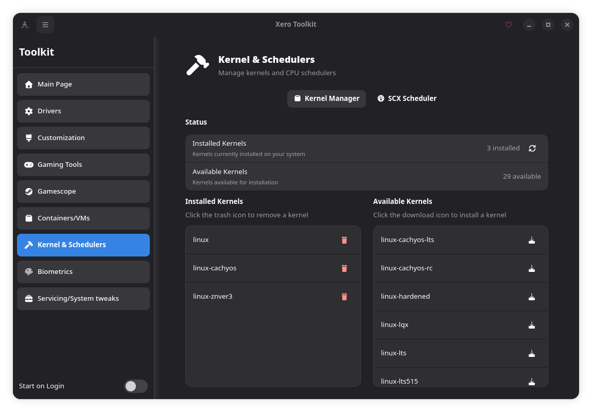592x412 pixels.
Task: Delete the linux-znver3 kernel
Action: [344, 297]
